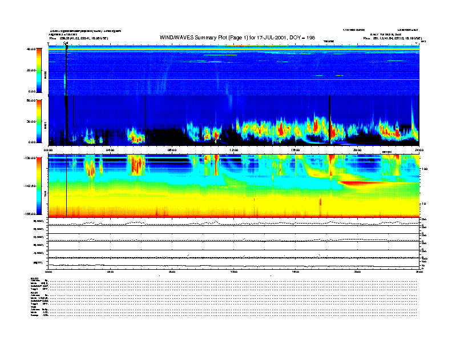Click the 04:00 tick below RAD1 panel
This screenshot has width=452, height=349.
pyautogui.click(x=110, y=150)
